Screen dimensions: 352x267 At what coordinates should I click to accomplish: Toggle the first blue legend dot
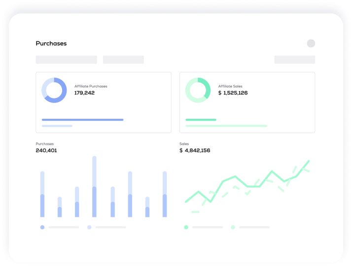click(42, 227)
